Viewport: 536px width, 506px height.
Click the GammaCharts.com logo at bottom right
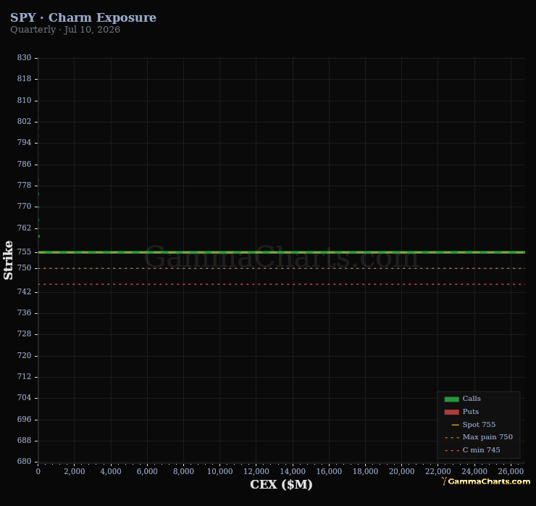[x=486, y=481]
